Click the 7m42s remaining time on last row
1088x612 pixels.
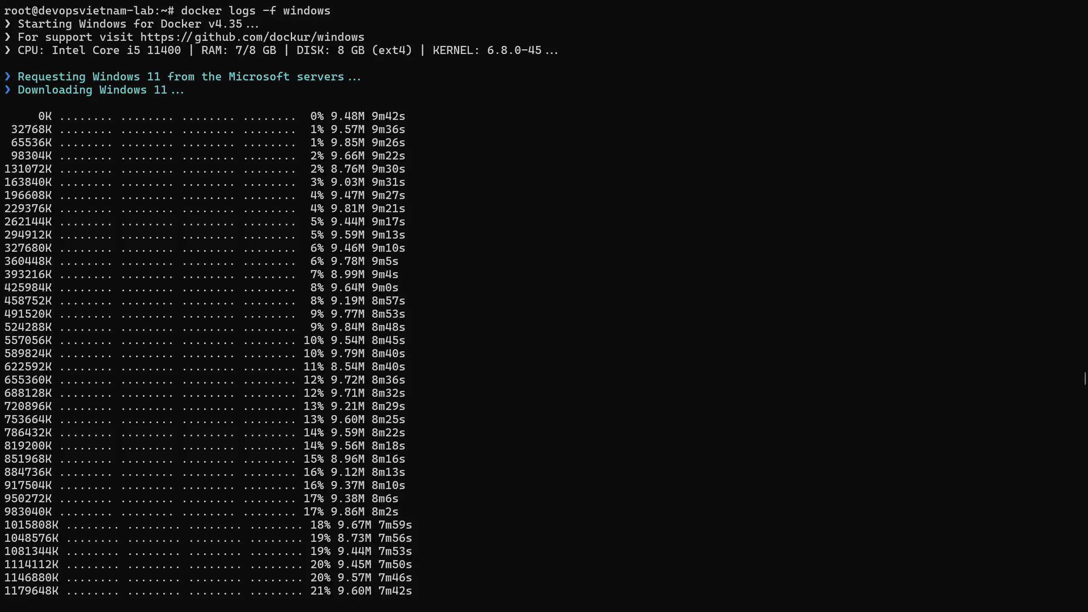[x=395, y=591]
